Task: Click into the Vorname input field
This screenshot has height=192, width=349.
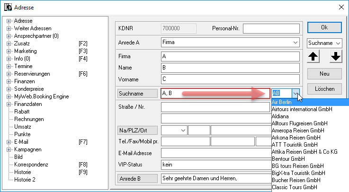Action: (x=230, y=79)
